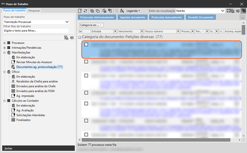247x153 pixels.
Task: Click the collapse-all icon above the queue list
Action: (x=72, y=38)
